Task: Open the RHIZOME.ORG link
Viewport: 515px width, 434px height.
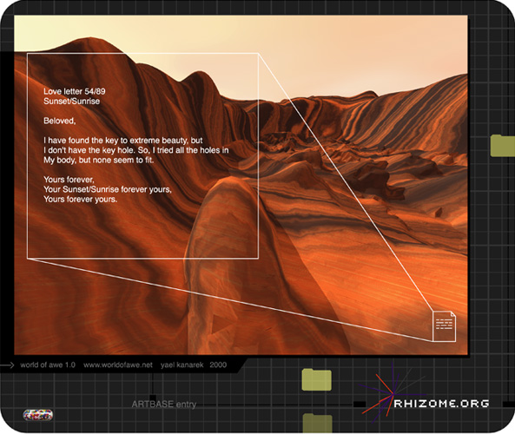Action: pos(442,403)
